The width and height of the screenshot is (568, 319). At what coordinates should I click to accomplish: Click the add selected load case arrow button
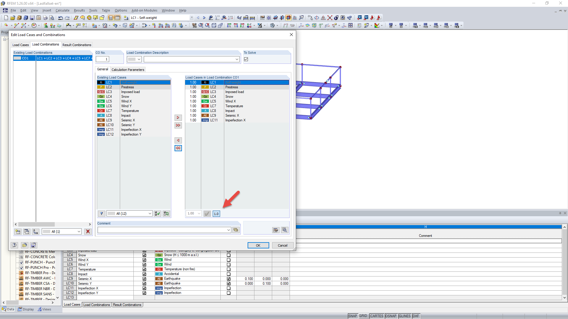[178, 118]
